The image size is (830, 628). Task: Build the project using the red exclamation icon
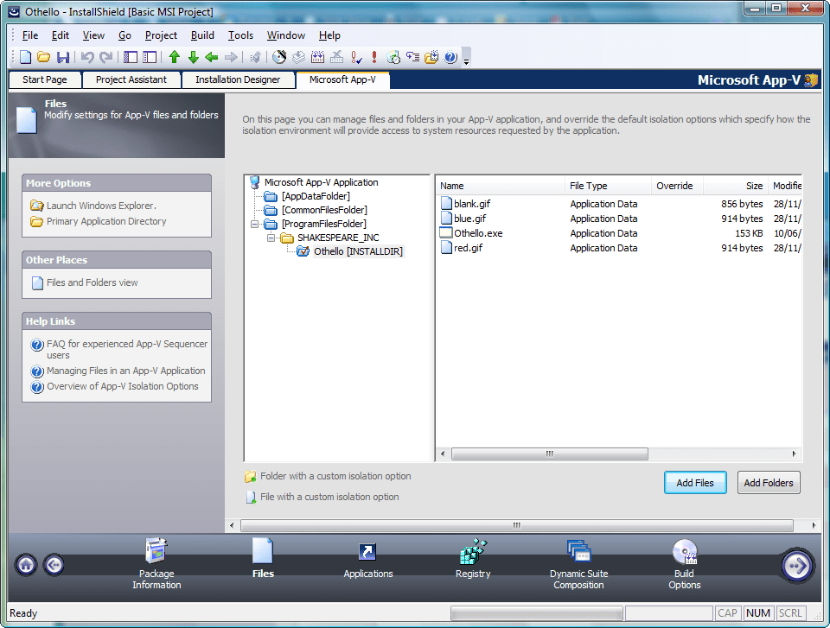click(373, 57)
